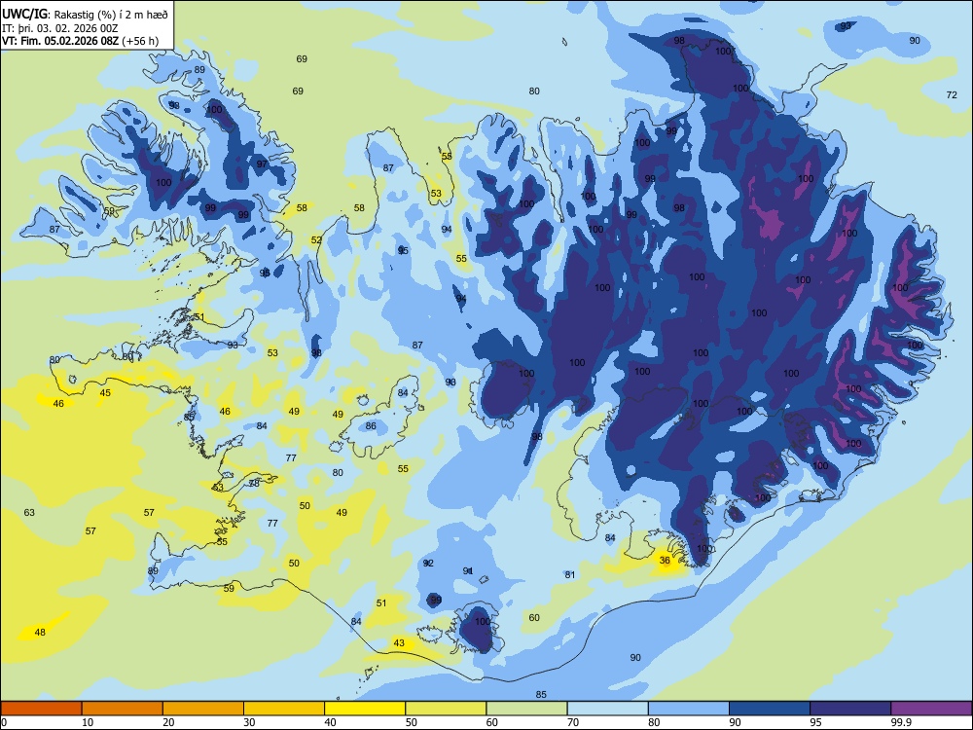Image resolution: width=973 pixels, height=730 pixels.
Task: Click the '97' value in the Westfjords
Action: click(262, 164)
